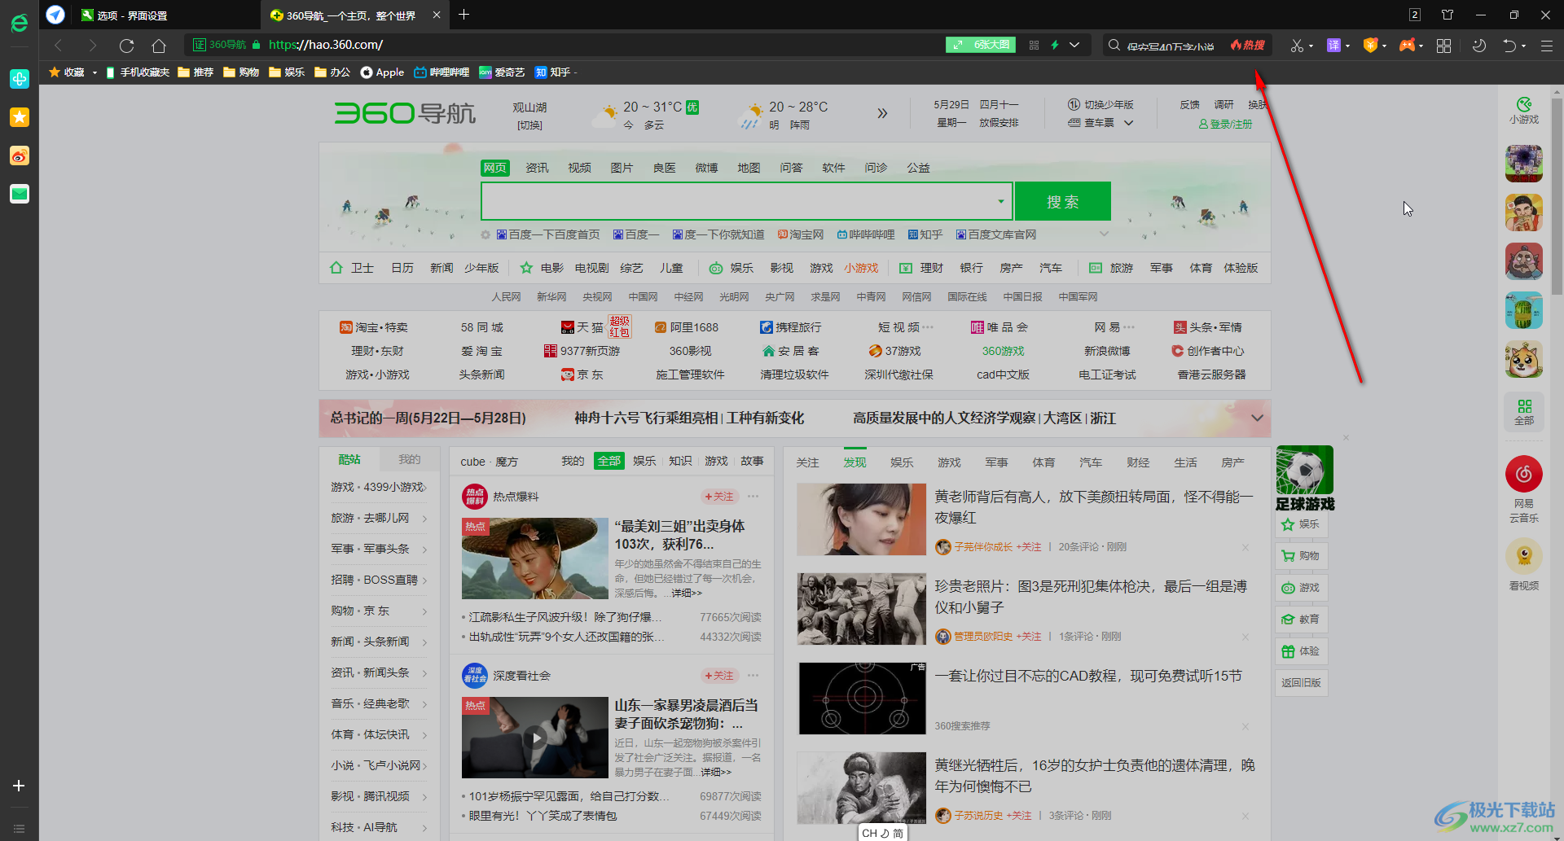Reload the current page
Screen dimensions: 1564x841
coord(126,46)
